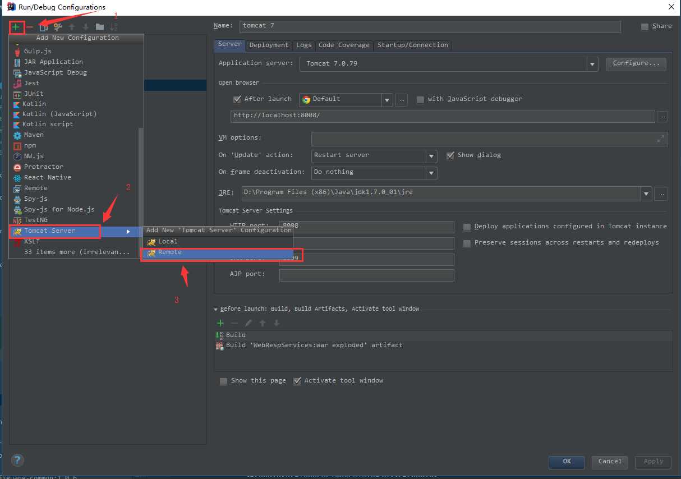This screenshot has width=681, height=479.
Task: Click the Copy Configuration toolbar icon
Action: pyautogui.click(x=43, y=27)
